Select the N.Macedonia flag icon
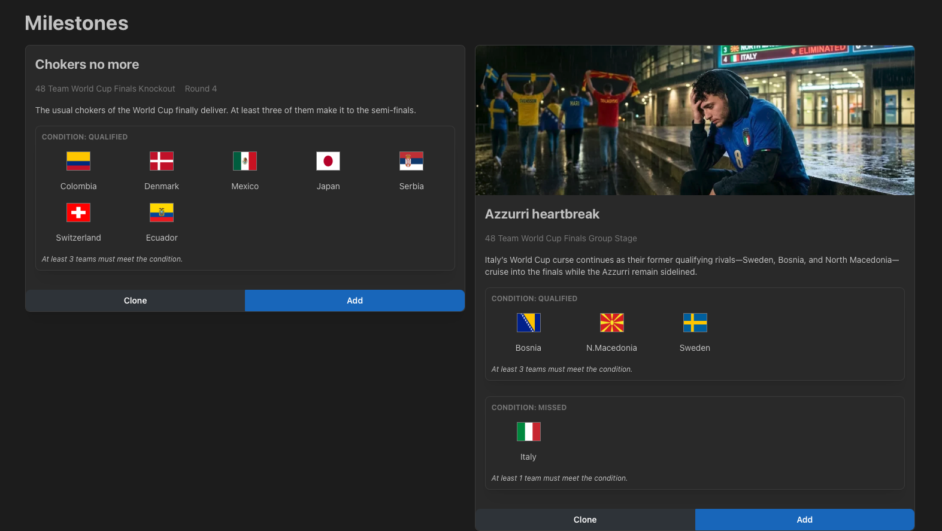The height and width of the screenshot is (531, 942). click(612, 323)
